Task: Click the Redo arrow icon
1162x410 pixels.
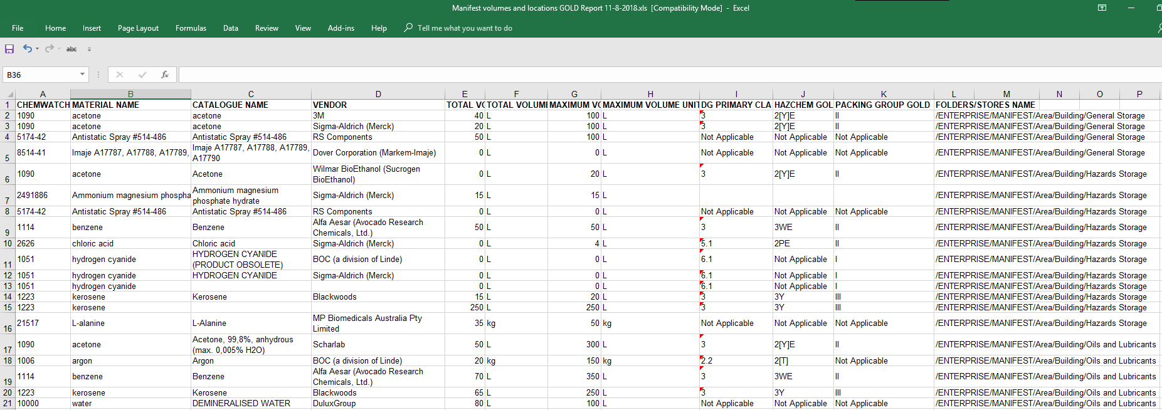Action: (x=49, y=48)
